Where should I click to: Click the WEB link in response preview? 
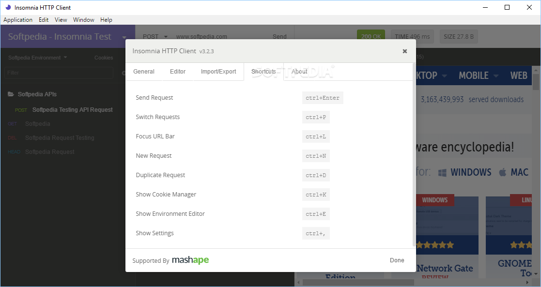pyautogui.click(x=519, y=76)
